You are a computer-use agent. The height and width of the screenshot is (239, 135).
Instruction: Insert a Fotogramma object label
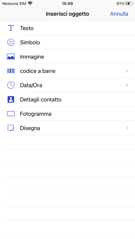pos(35,114)
